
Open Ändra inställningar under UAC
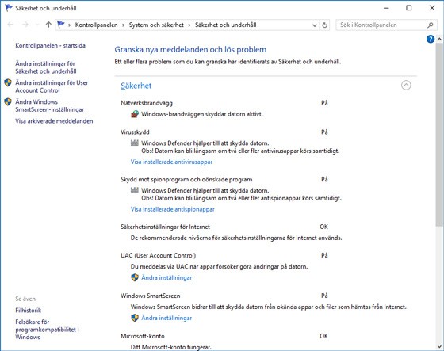coord(166,277)
